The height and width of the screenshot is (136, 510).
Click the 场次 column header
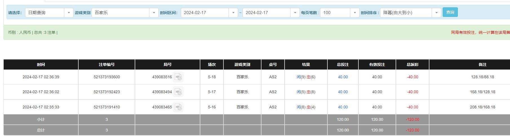[212, 64]
